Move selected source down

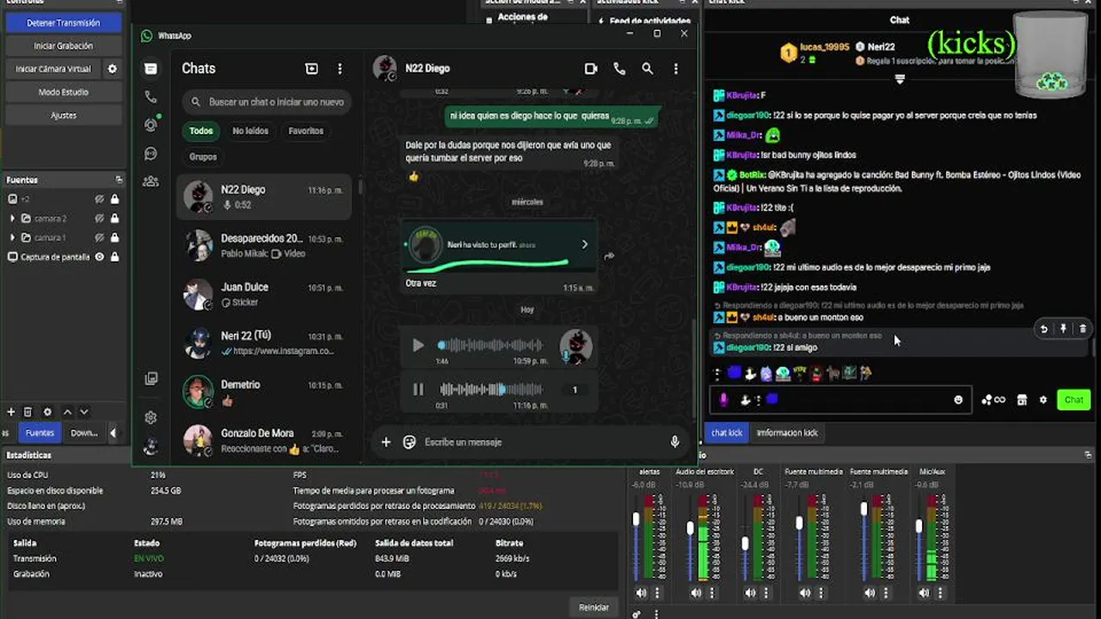tap(83, 413)
